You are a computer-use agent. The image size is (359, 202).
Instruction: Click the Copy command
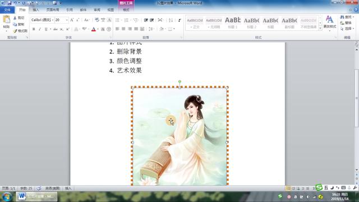[x=19, y=24]
